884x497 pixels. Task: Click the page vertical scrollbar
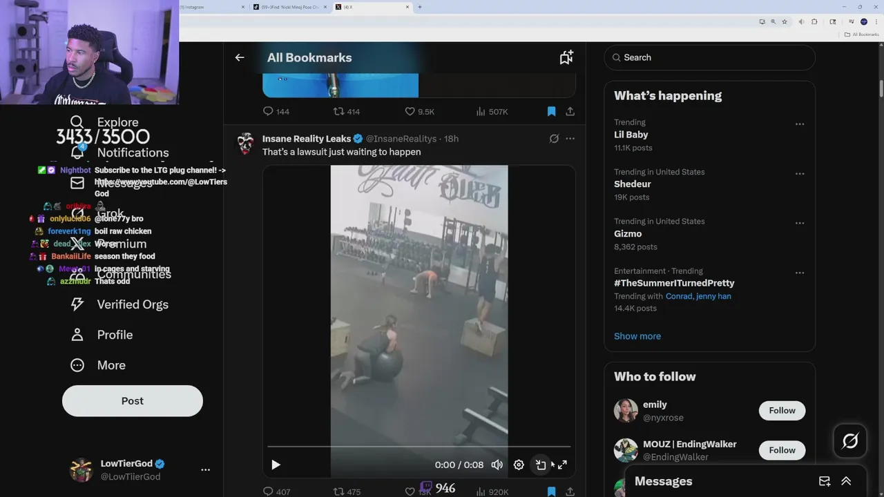tap(881, 88)
